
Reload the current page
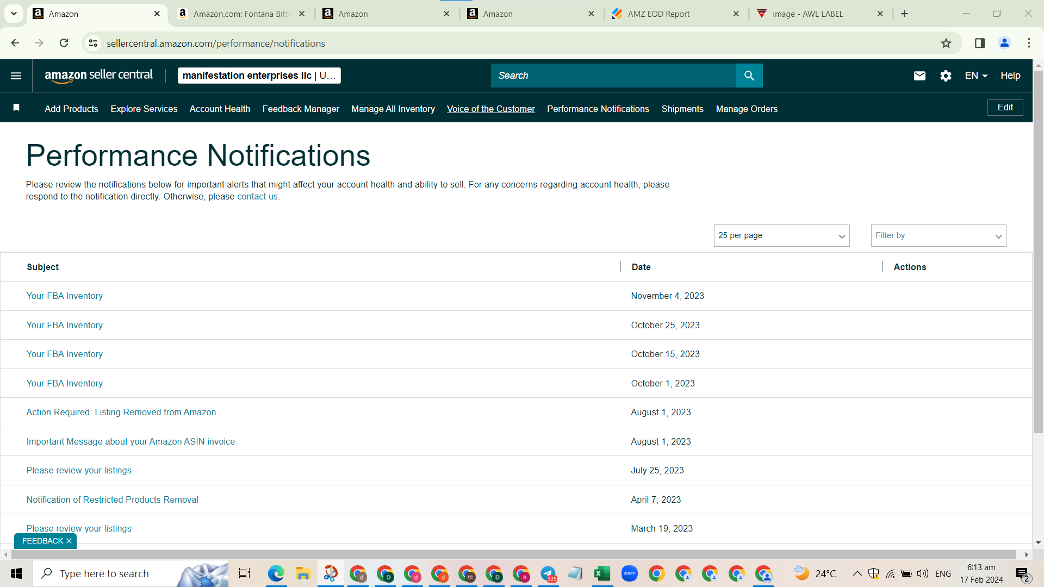[64, 43]
